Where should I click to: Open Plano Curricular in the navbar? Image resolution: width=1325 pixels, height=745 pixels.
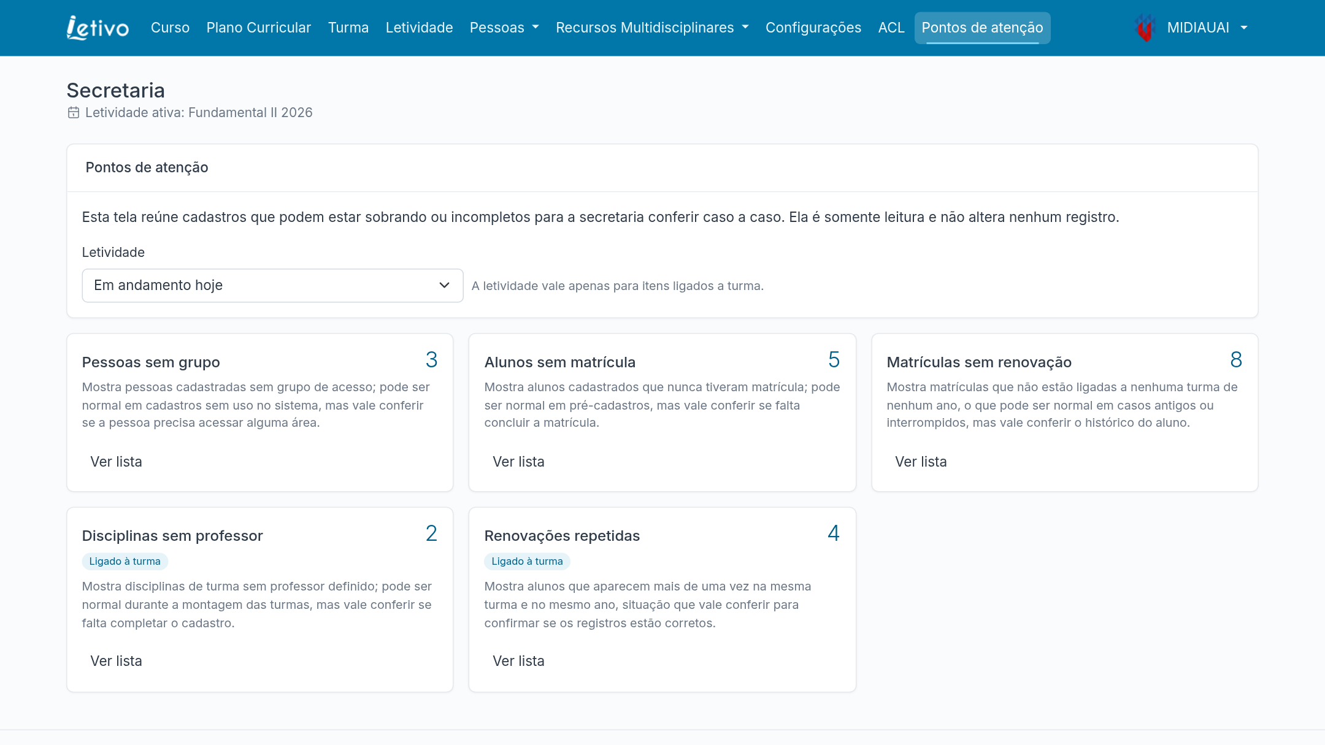coord(259,28)
